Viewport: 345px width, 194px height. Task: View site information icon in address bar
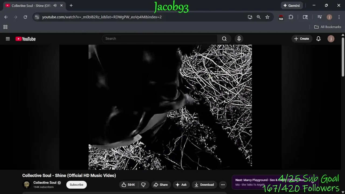tap(37, 17)
